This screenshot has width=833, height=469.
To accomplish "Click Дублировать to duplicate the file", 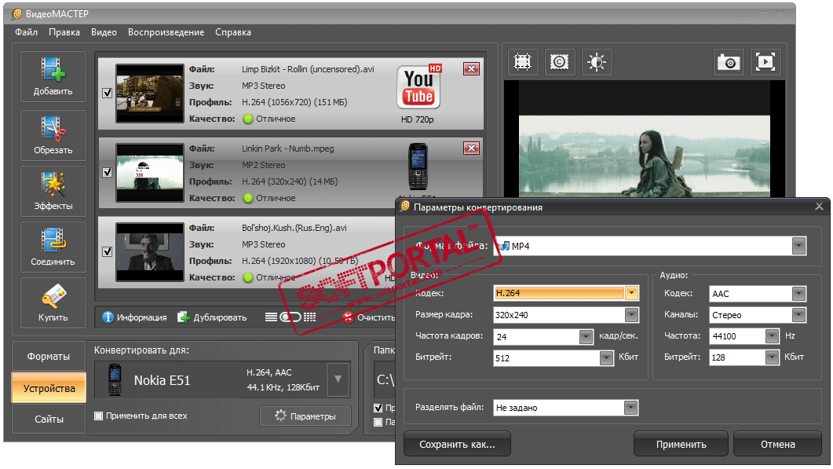I will [x=213, y=317].
